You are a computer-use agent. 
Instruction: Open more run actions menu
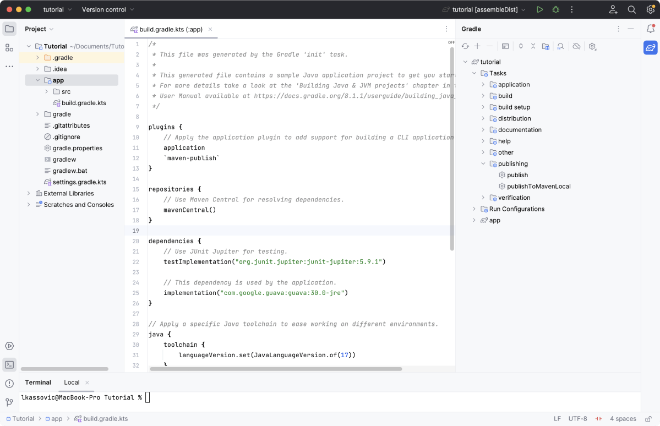coord(571,9)
